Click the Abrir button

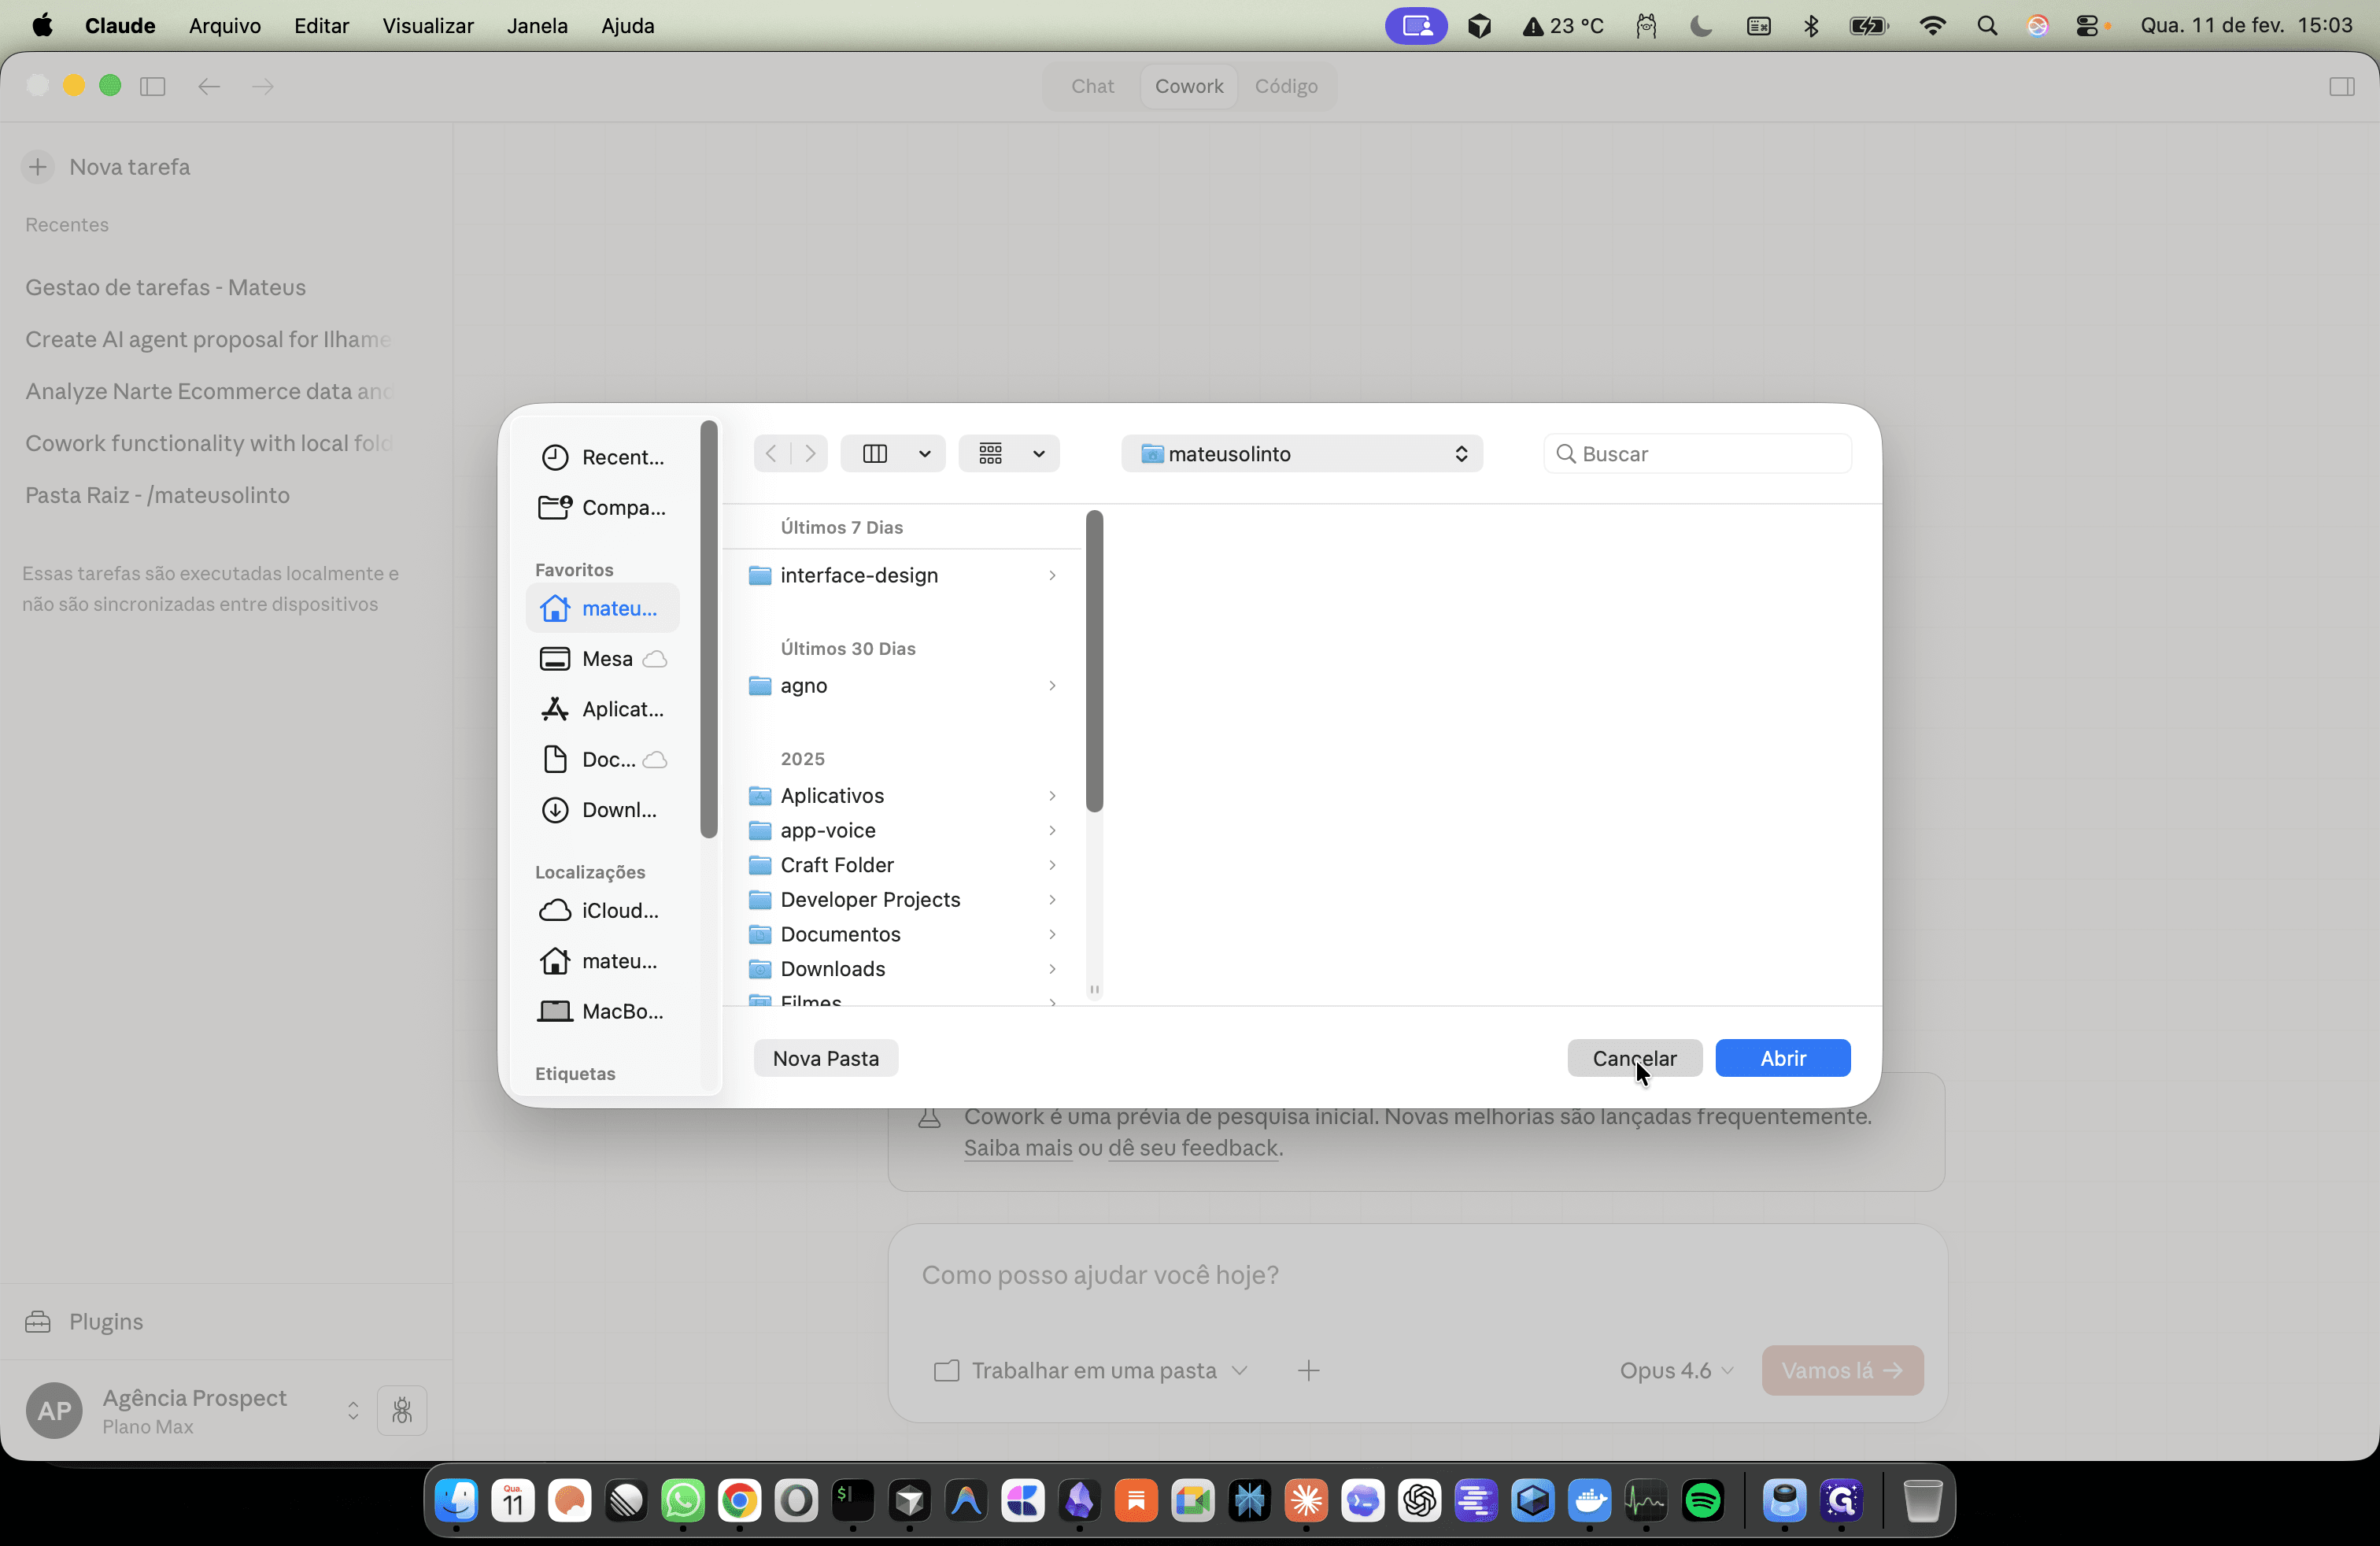coord(1782,1058)
